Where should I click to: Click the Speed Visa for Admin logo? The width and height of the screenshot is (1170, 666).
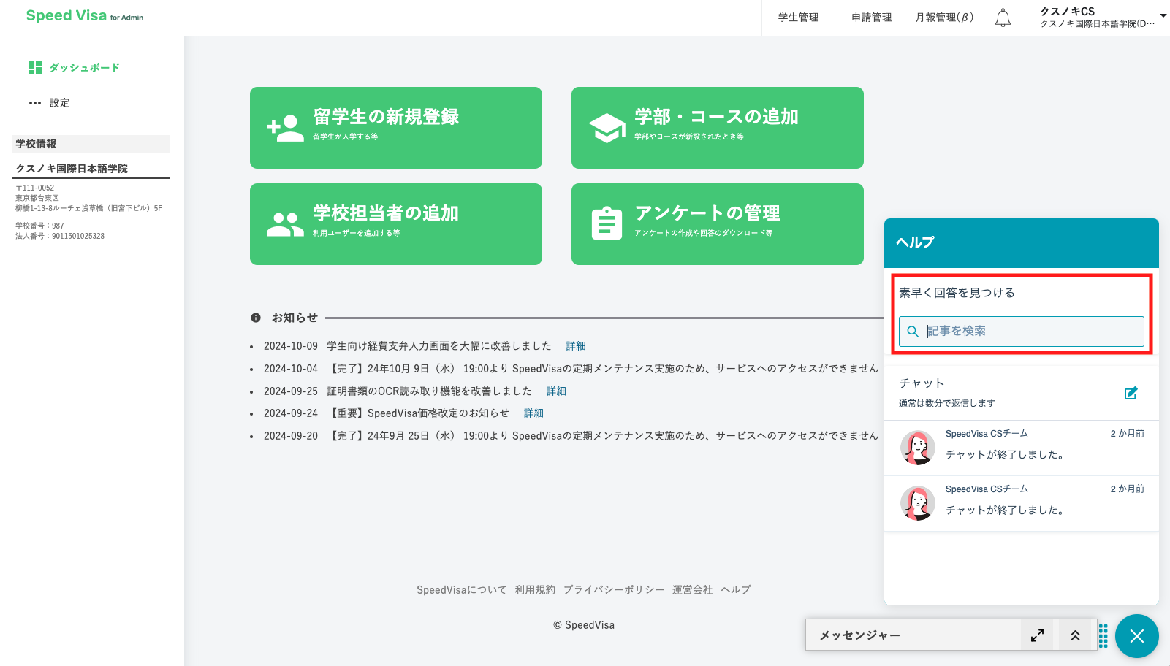(85, 16)
